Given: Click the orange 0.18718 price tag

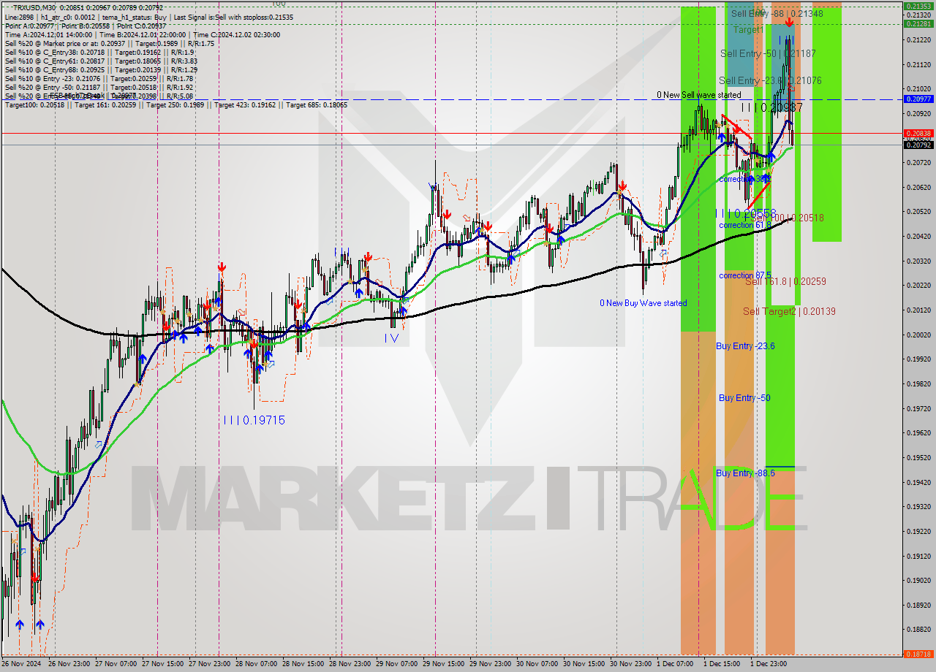Looking at the screenshot, I should pyautogui.click(x=919, y=654).
